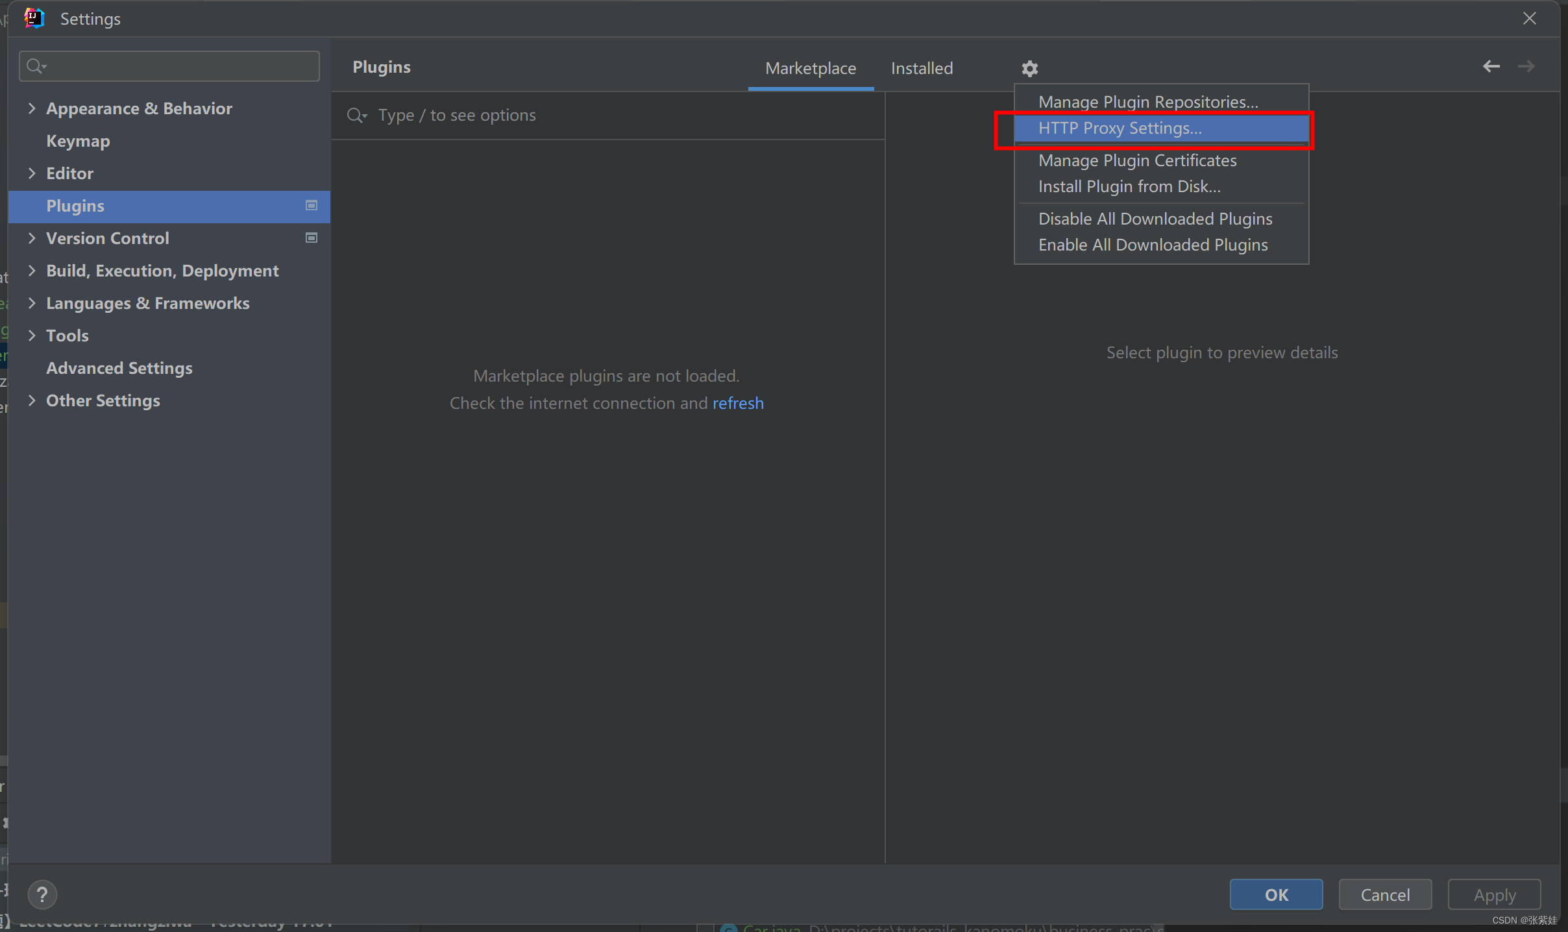The height and width of the screenshot is (932, 1568).
Task: Click 'Marketplace plugins are not loaded.' message
Action: tap(606, 376)
